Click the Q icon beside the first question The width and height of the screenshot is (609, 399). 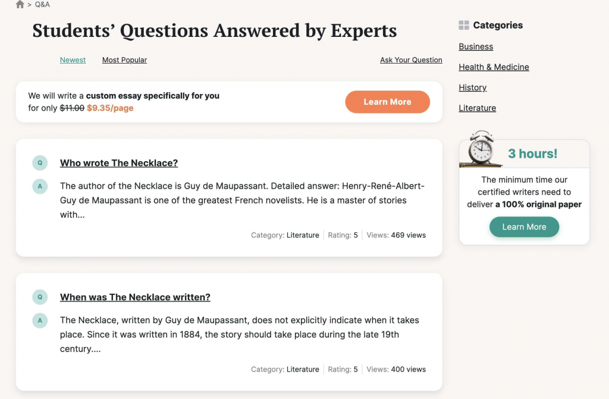click(x=40, y=162)
